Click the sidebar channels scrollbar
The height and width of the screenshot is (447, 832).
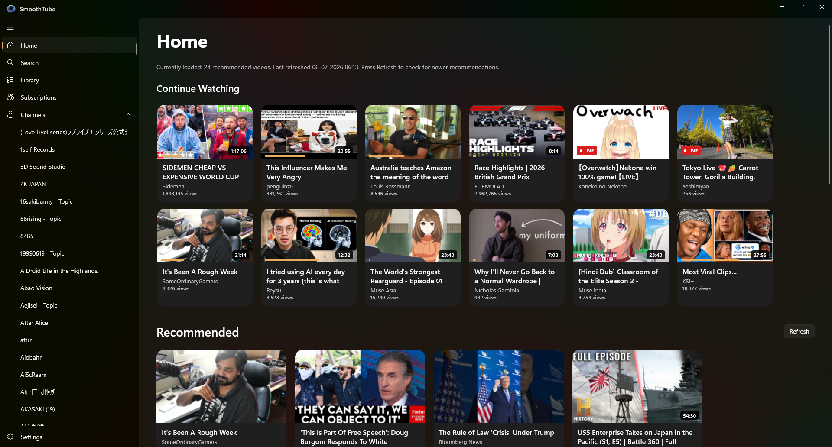click(136, 49)
